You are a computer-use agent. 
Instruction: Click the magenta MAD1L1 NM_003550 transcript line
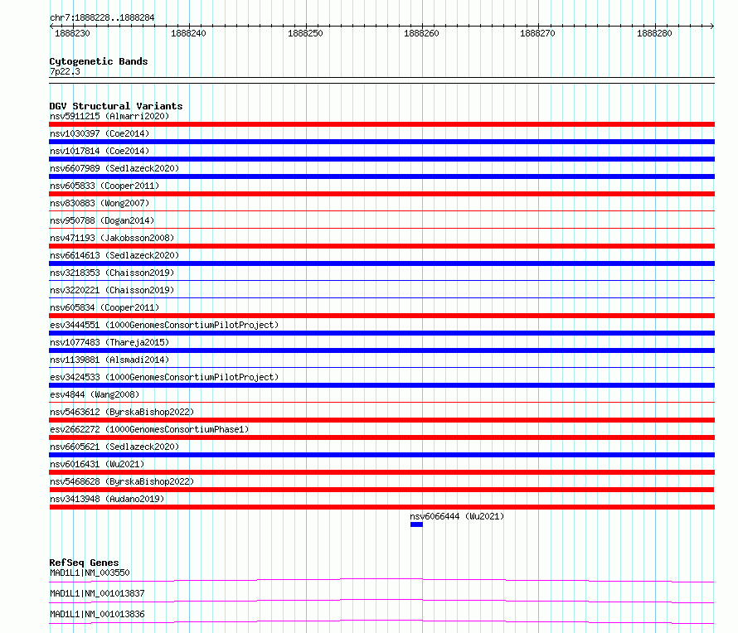coord(381,579)
